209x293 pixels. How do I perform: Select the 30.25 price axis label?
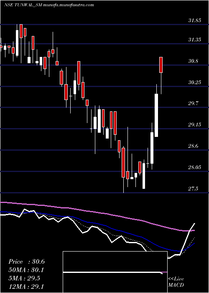(194, 82)
